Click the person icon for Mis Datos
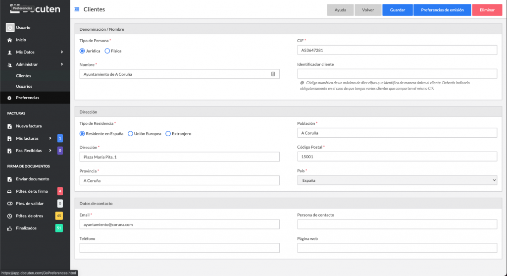Image resolution: width=507 pixels, height=276 pixels. (10, 52)
